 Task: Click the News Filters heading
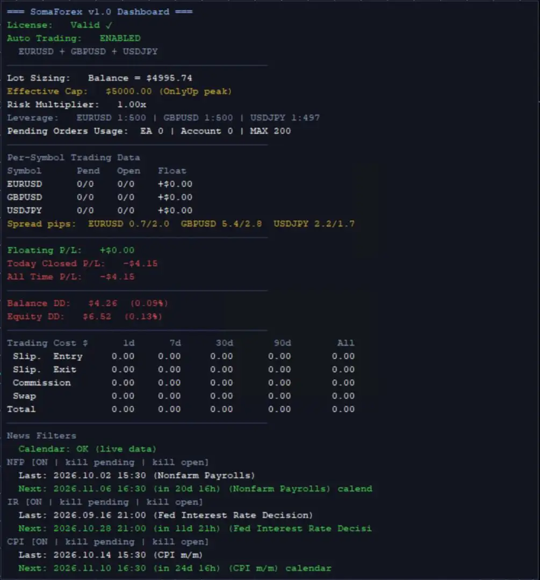[x=42, y=436]
